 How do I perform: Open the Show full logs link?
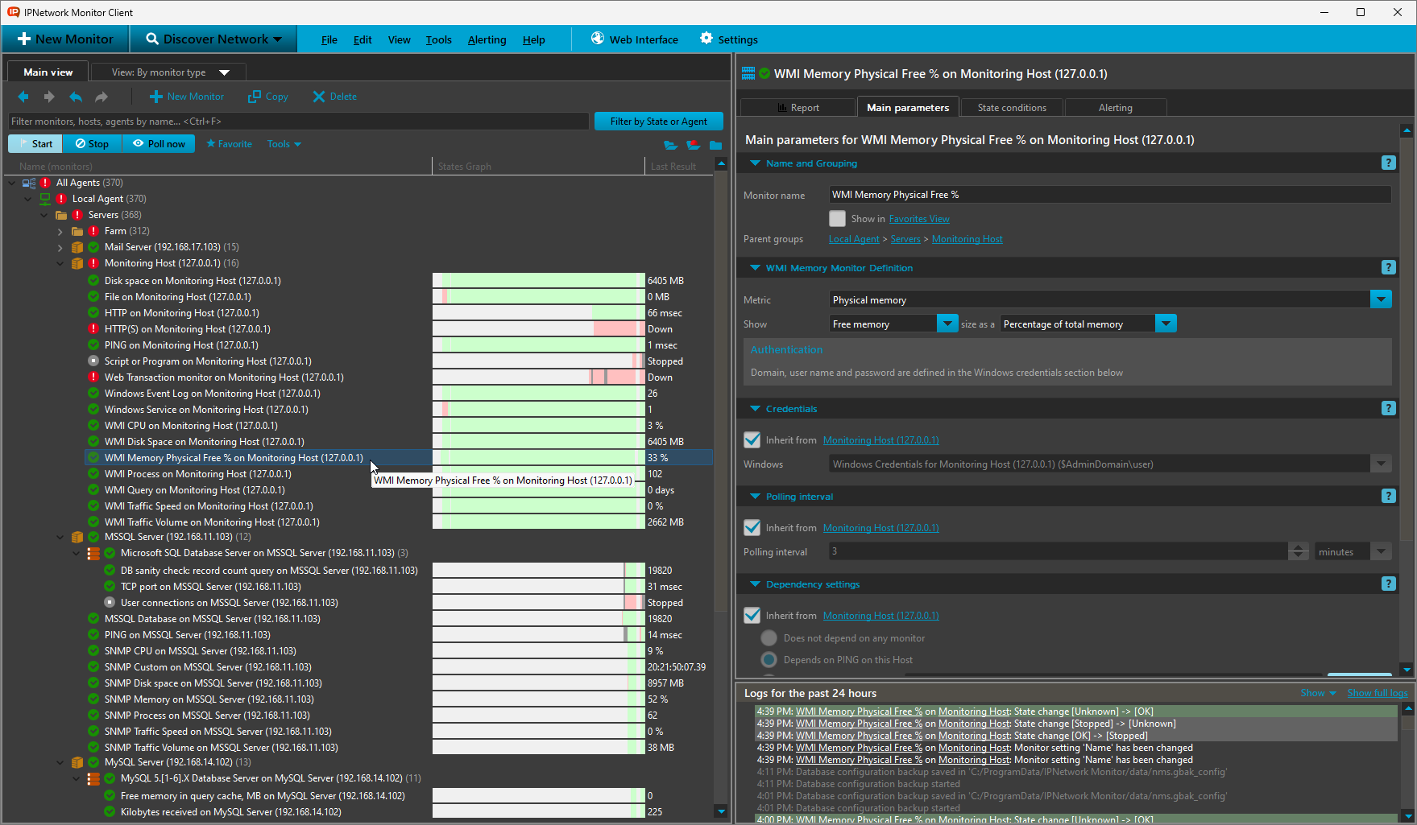1377,693
